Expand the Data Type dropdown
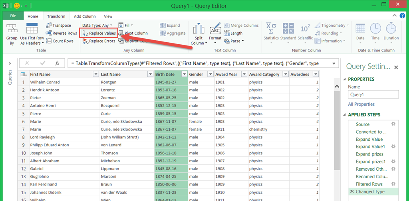 pos(97,26)
